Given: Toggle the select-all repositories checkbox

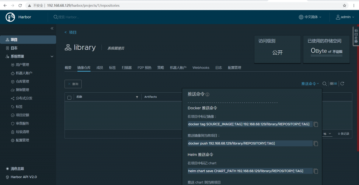Looking at the screenshot, I should pos(69,97).
